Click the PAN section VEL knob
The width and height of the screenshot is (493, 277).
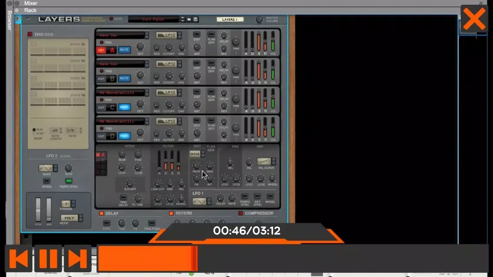(230, 163)
